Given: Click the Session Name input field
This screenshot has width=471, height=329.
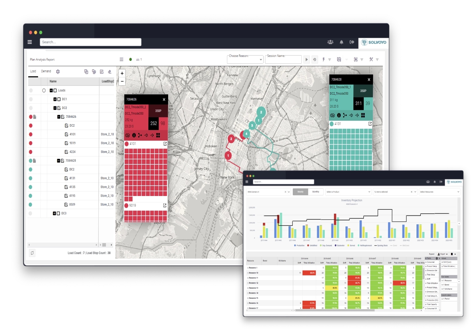Looking at the screenshot, I should pos(283,59).
